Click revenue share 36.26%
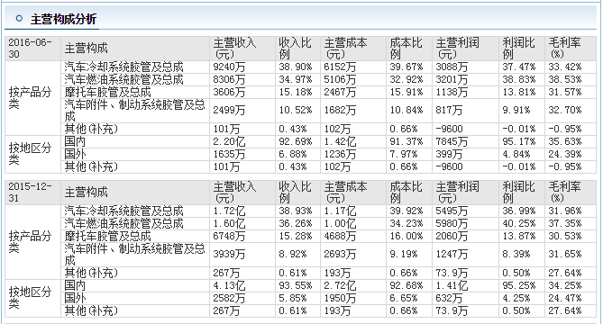This screenshot has height=324, width=603. [296, 223]
